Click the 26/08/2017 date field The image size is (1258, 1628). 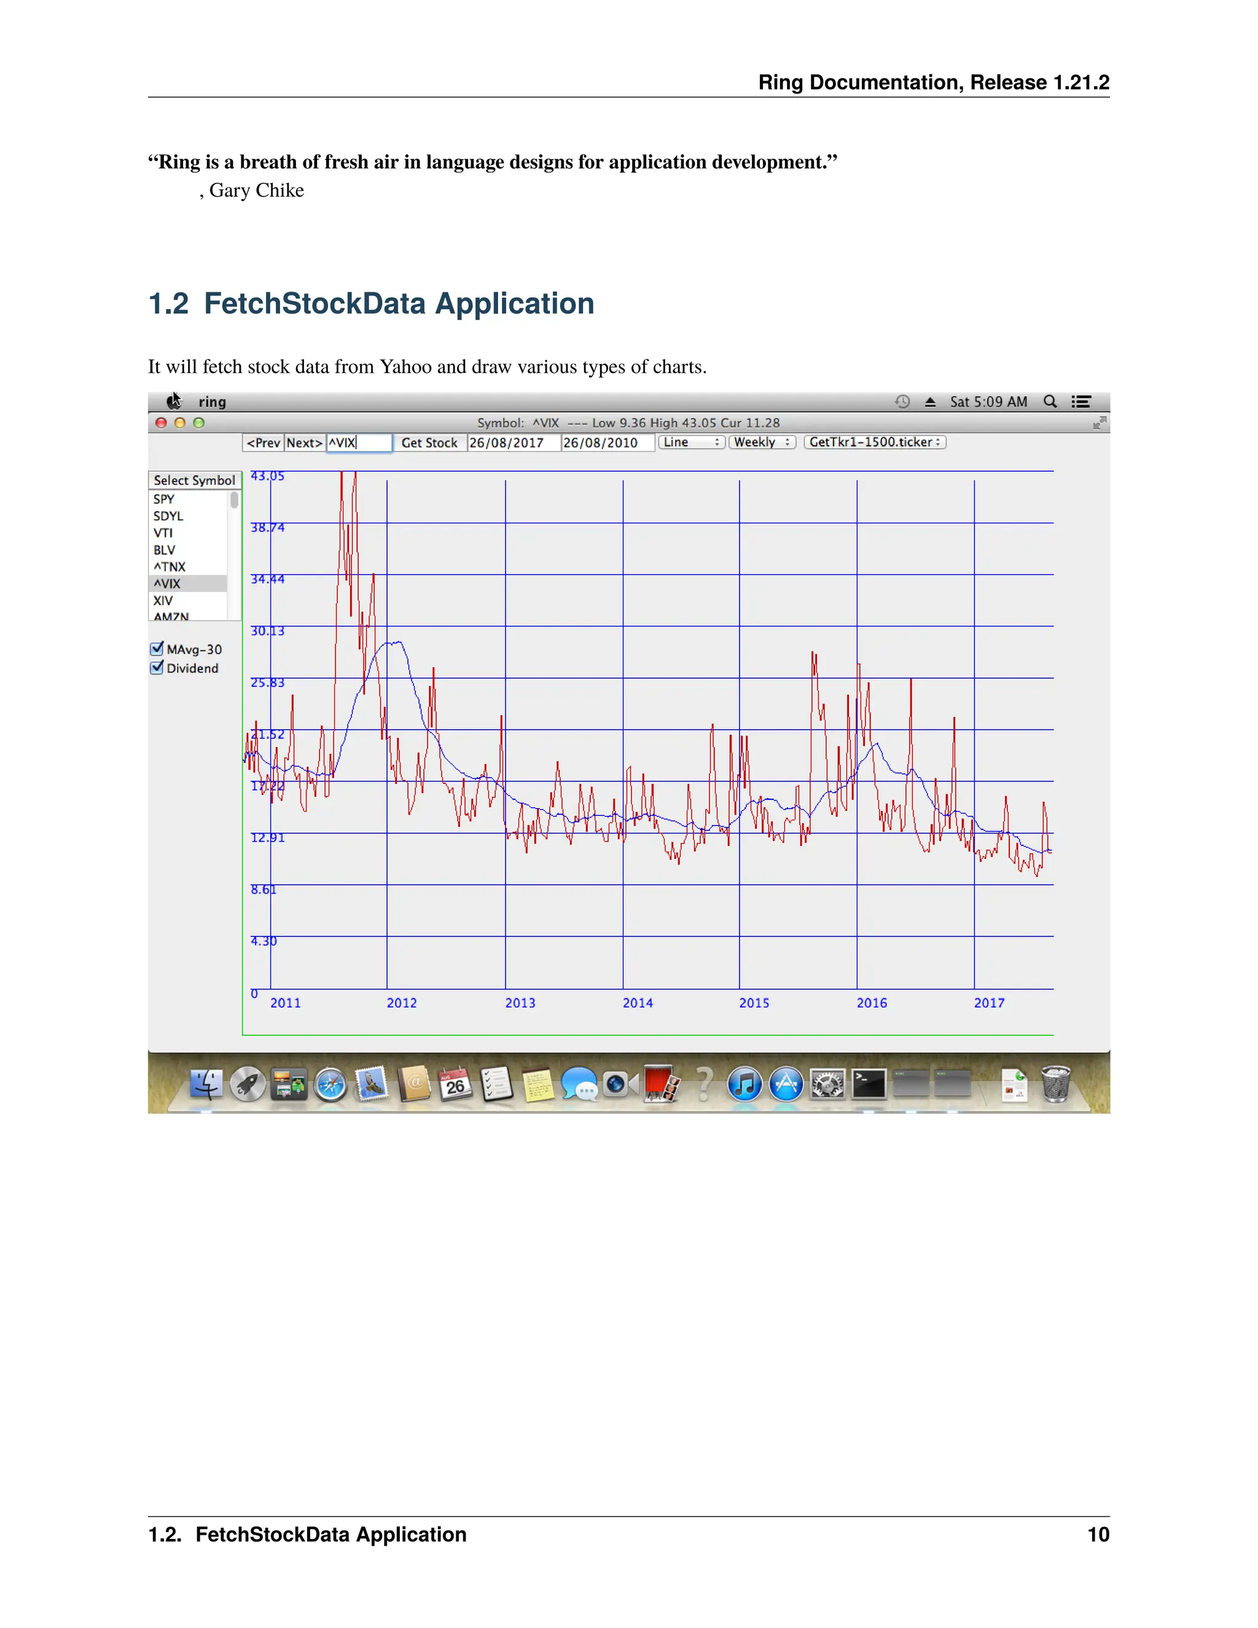513,443
